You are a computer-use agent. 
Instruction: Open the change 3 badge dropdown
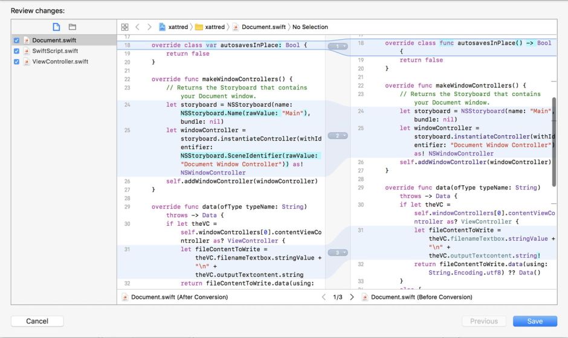pyautogui.click(x=337, y=252)
